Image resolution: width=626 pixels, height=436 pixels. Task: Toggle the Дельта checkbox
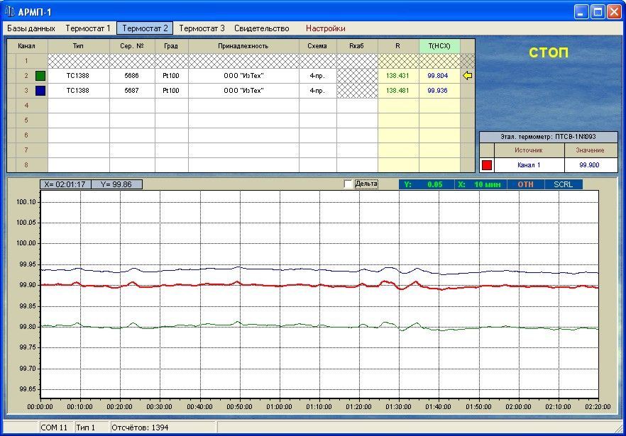(348, 184)
